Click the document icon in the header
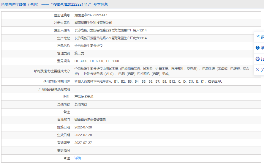This screenshot has width=264, height=165. pos(3,4)
